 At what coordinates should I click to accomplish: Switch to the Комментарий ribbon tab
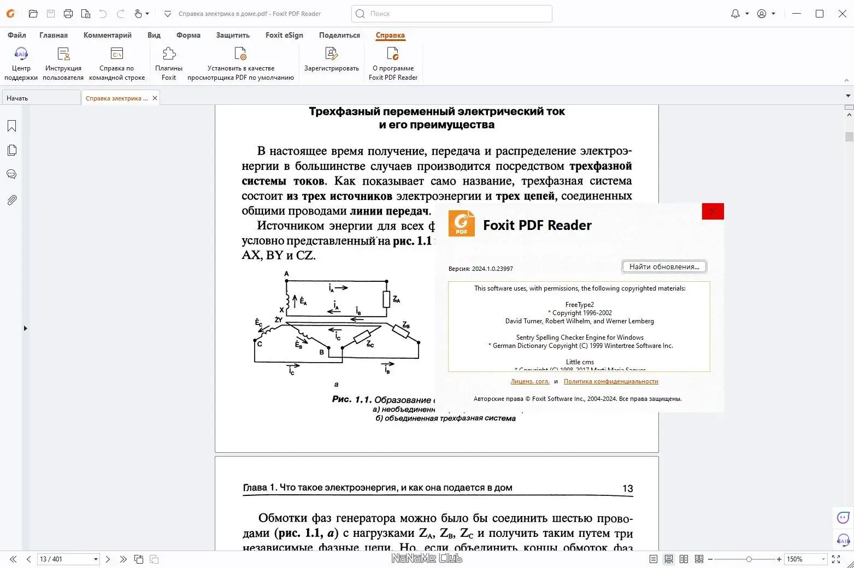(x=108, y=35)
